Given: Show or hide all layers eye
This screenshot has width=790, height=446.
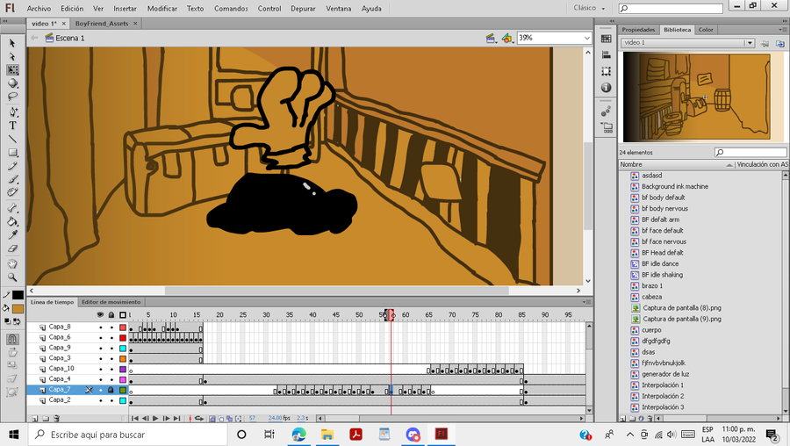Looking at the screenshot, I should tap(100, 315).
